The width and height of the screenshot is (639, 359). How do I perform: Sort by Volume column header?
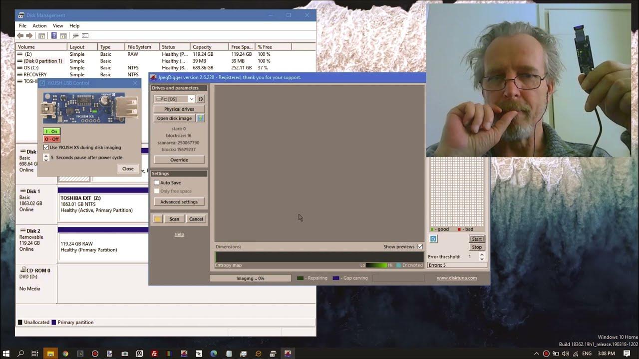click(42, 47)
